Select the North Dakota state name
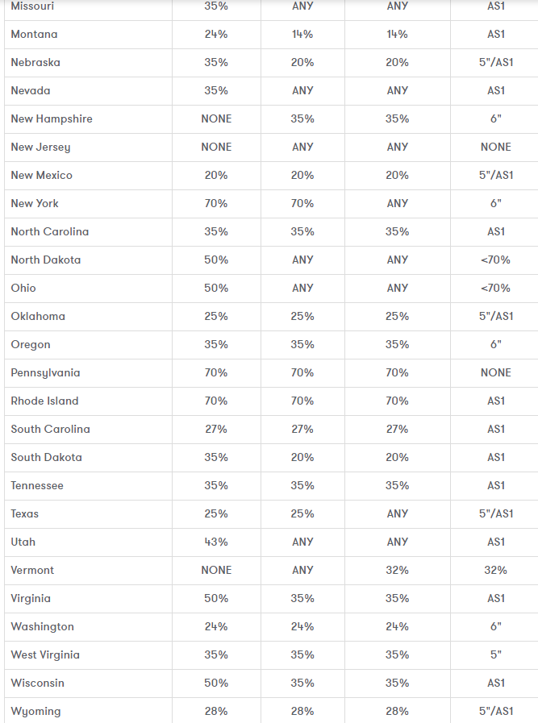 (46, 260)
